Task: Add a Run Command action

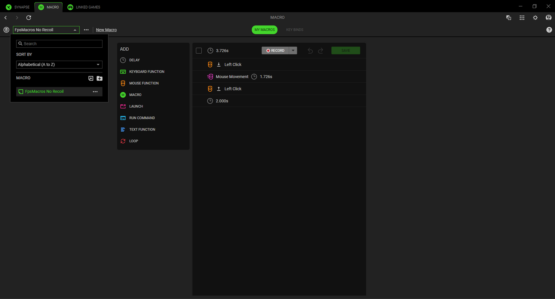Action: pos(142,118)
